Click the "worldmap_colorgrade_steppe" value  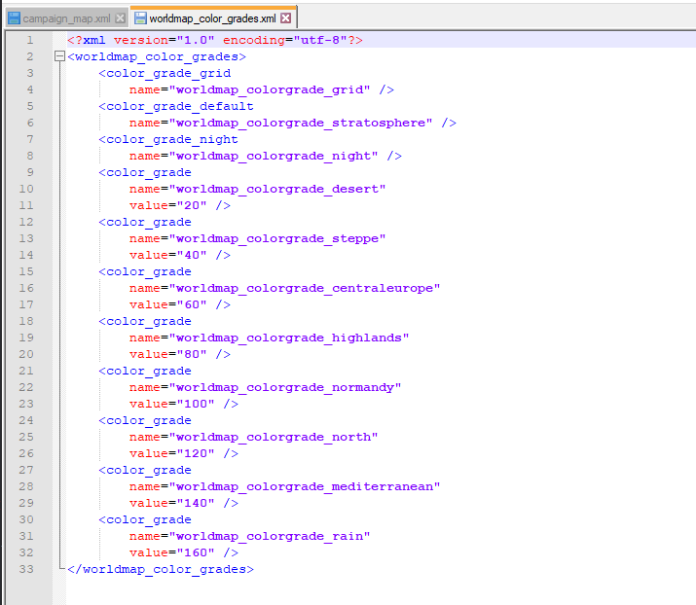pos(277,238)
